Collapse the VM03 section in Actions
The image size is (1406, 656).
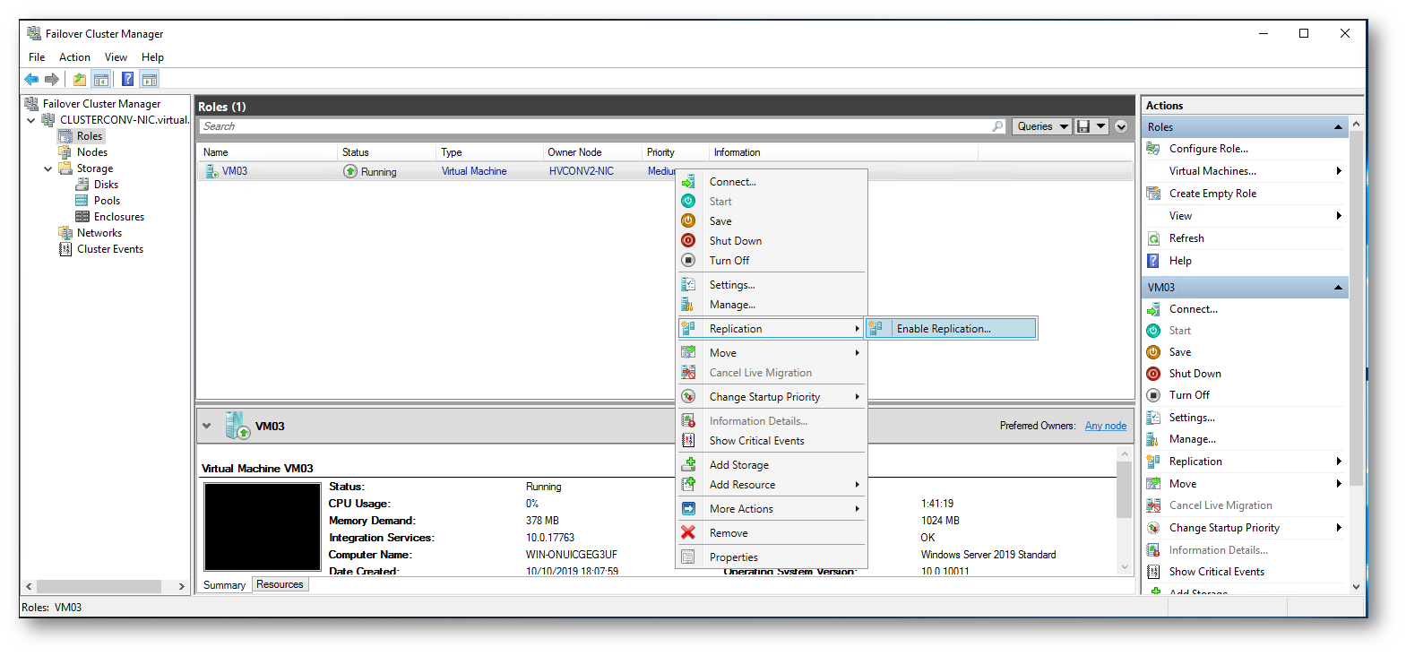pos(1338,288)
